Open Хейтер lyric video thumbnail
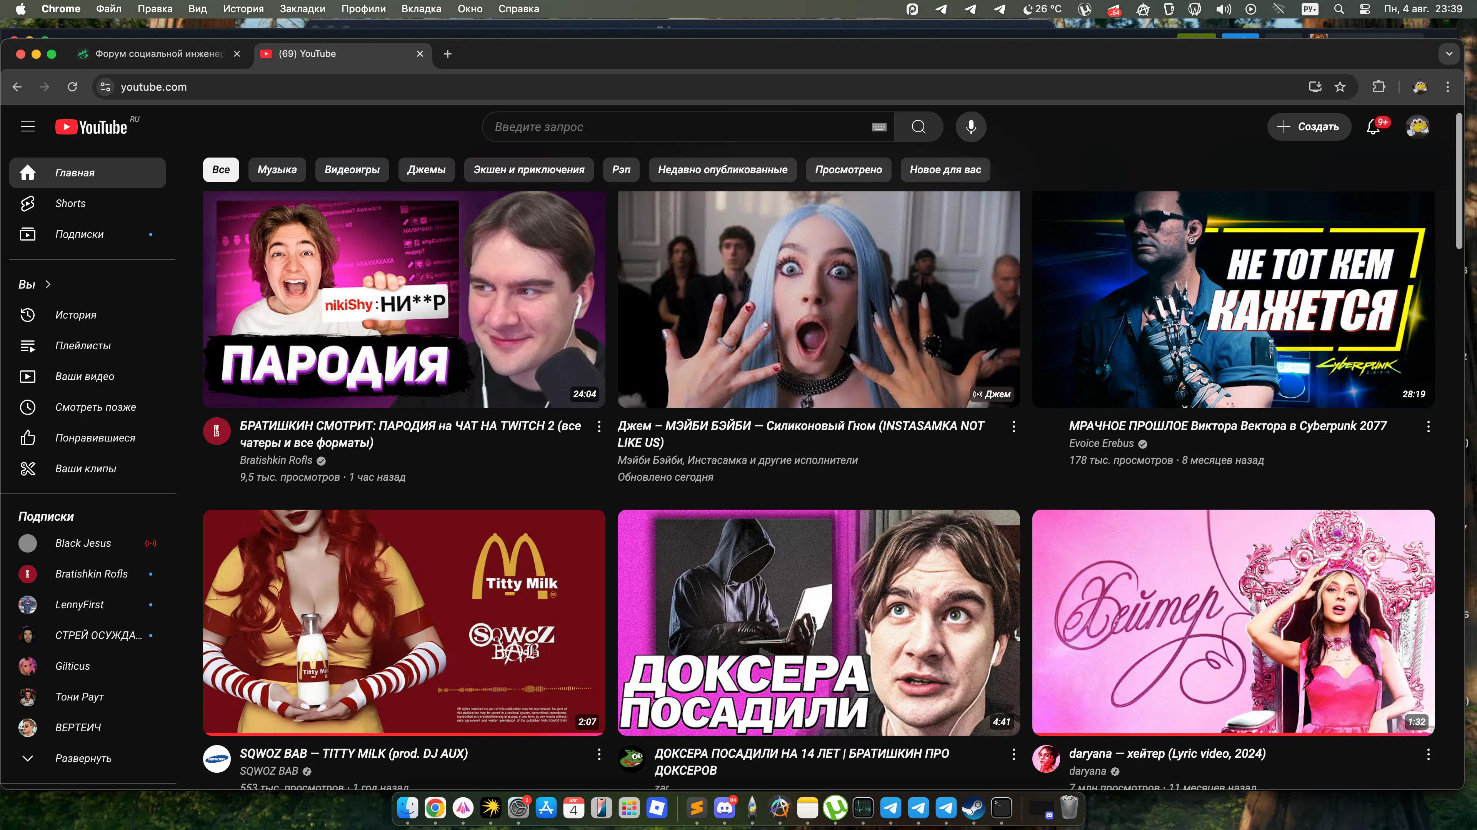Image resolution: width=1477 pixels, height=830 pixels. 1233,622
